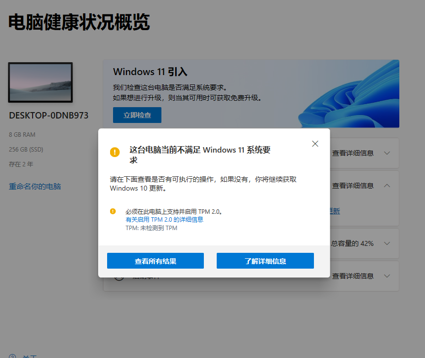425x358 pixels.
Task: Open the 重命名你的电脑 link
Action: tap(35, 186)
